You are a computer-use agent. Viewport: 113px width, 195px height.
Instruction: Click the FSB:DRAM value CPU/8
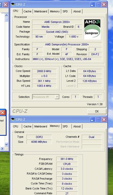(67, 164)
